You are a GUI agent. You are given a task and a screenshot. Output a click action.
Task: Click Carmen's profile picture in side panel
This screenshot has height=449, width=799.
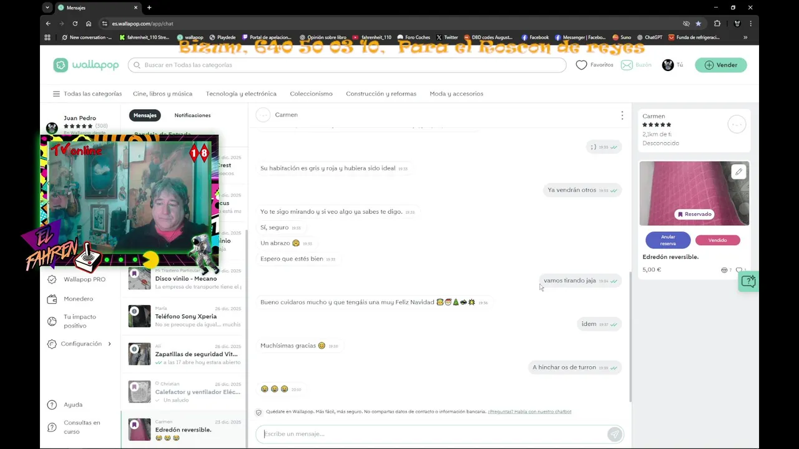737,125
